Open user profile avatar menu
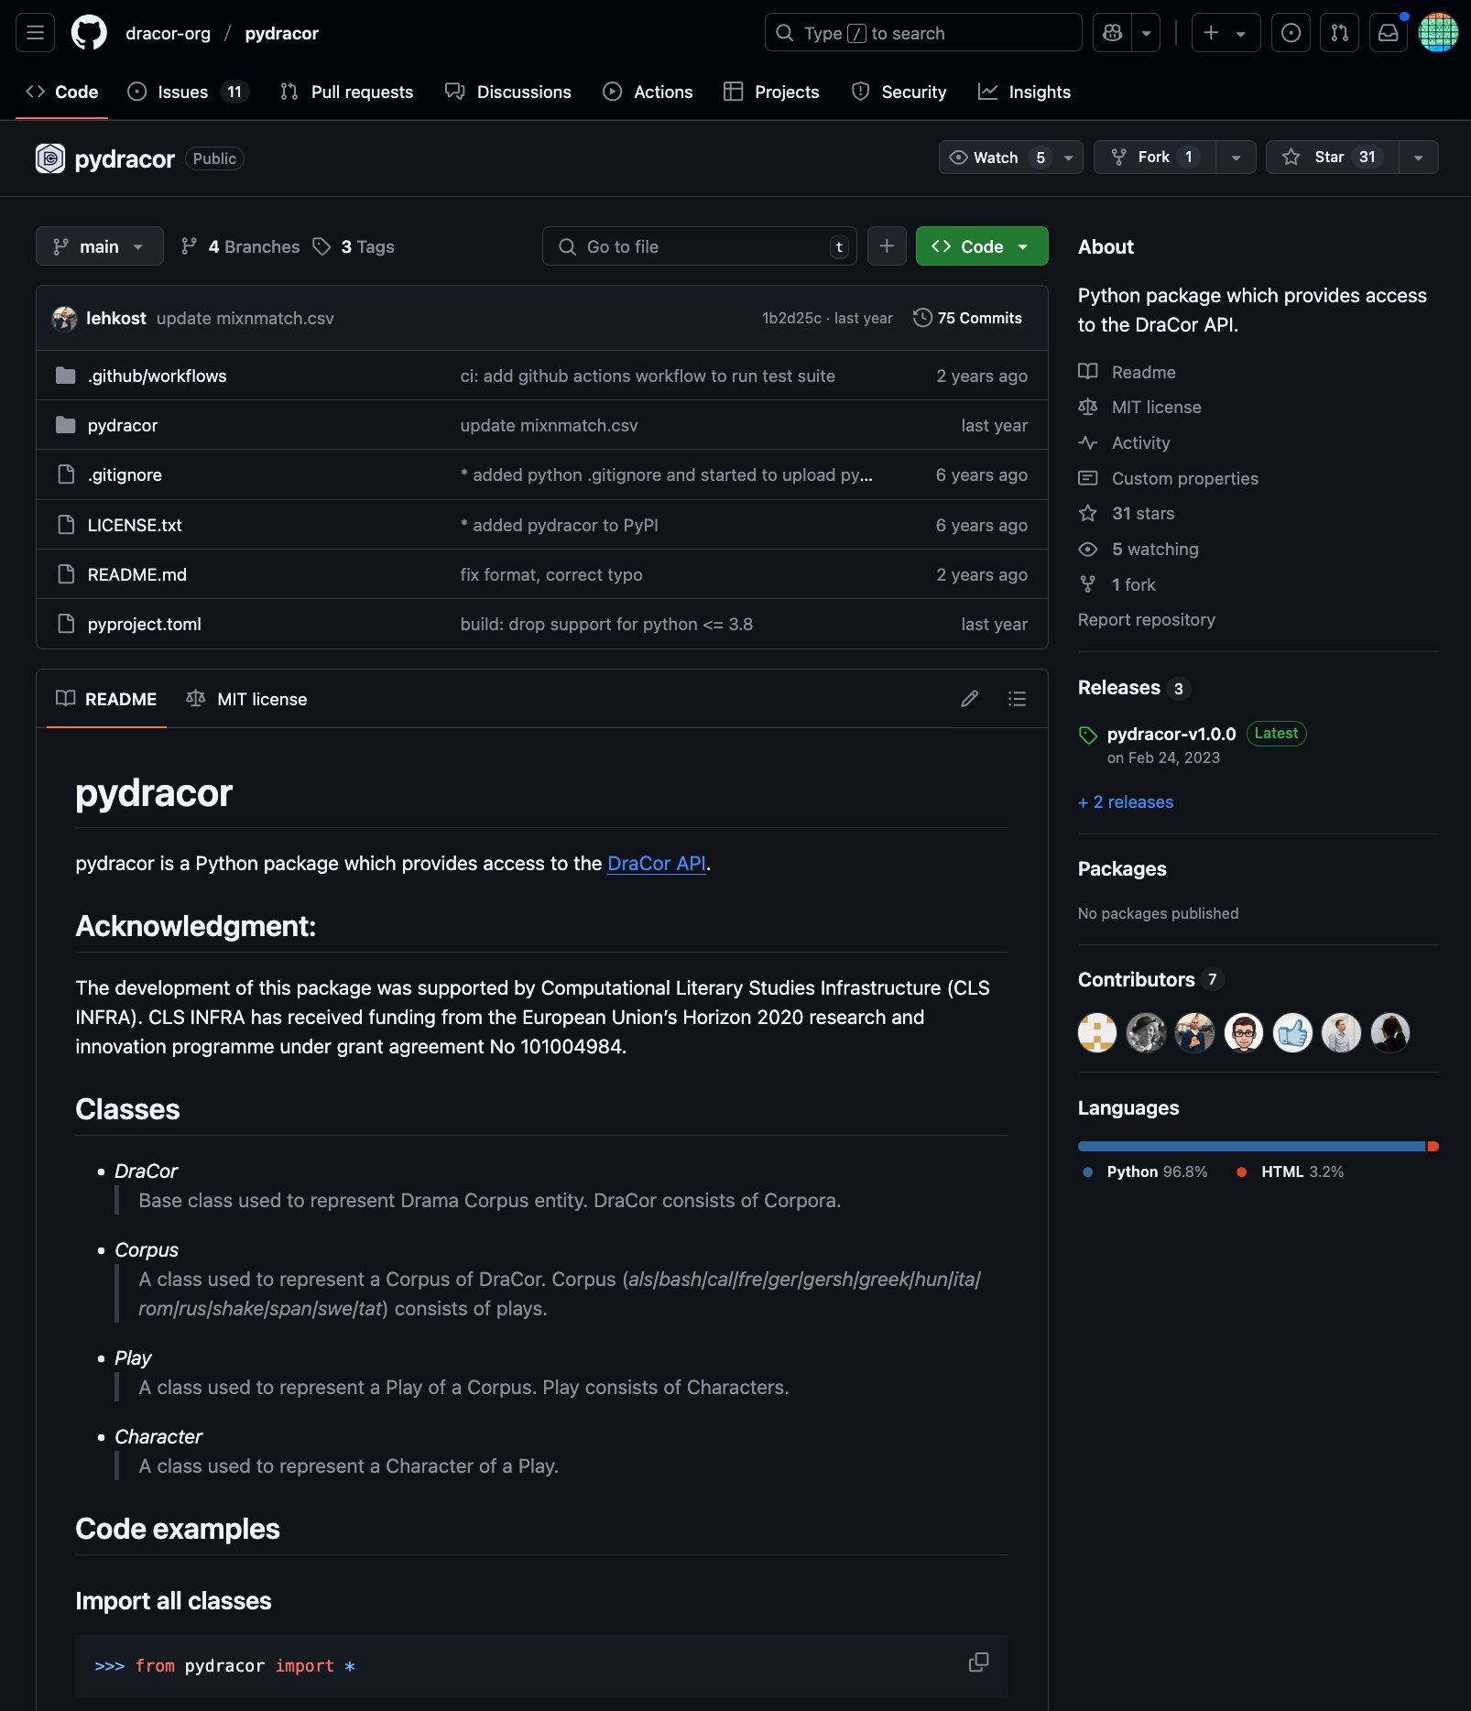The height and width of the screenshot is (1711, 1471). coord(1438,33)
